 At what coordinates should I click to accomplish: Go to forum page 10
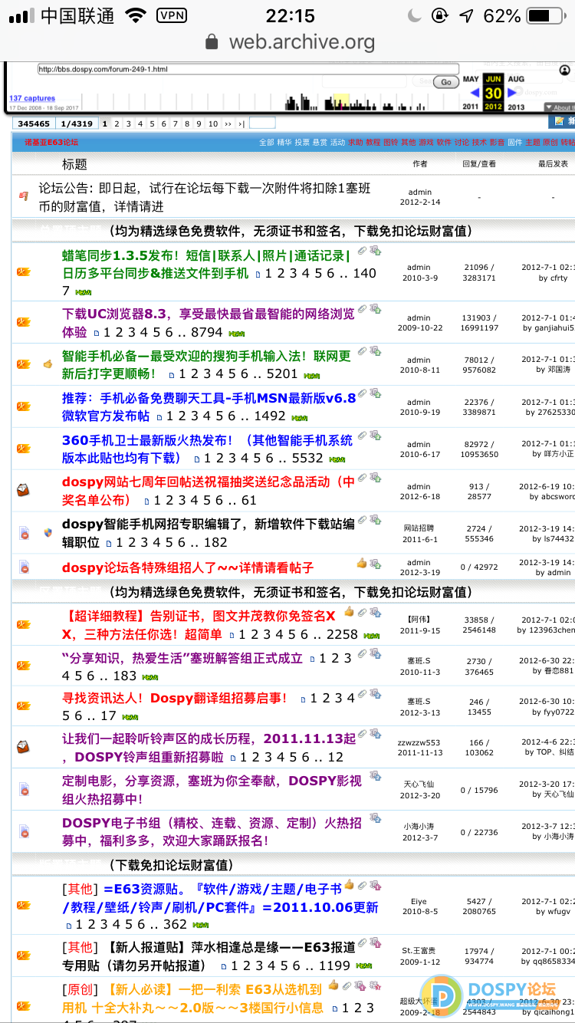click(x=212, y=123)
